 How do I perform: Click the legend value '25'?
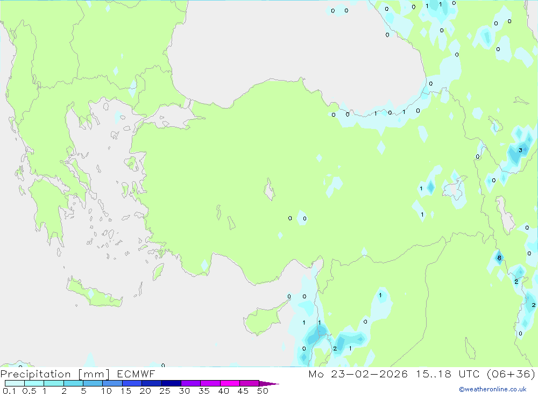coord(165,391)
